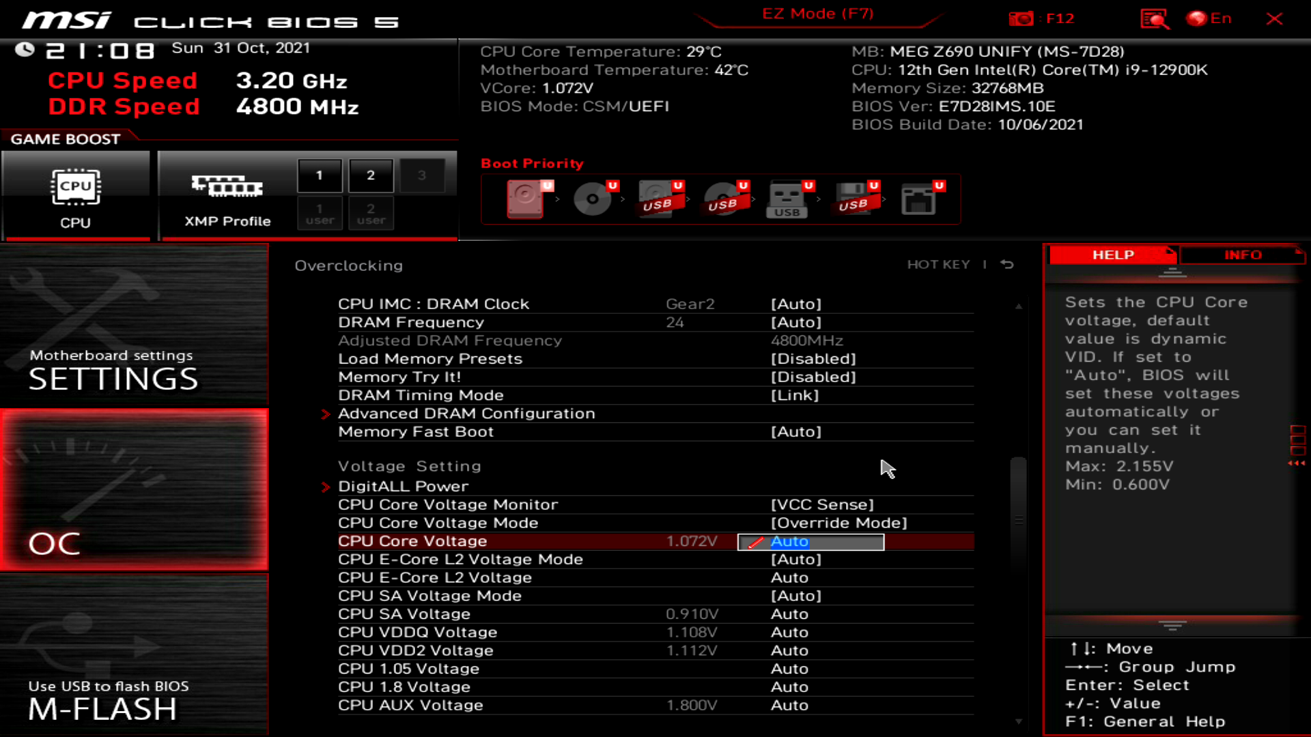
Task: Click the HOT KEY label
Action: tap(938, 265)
